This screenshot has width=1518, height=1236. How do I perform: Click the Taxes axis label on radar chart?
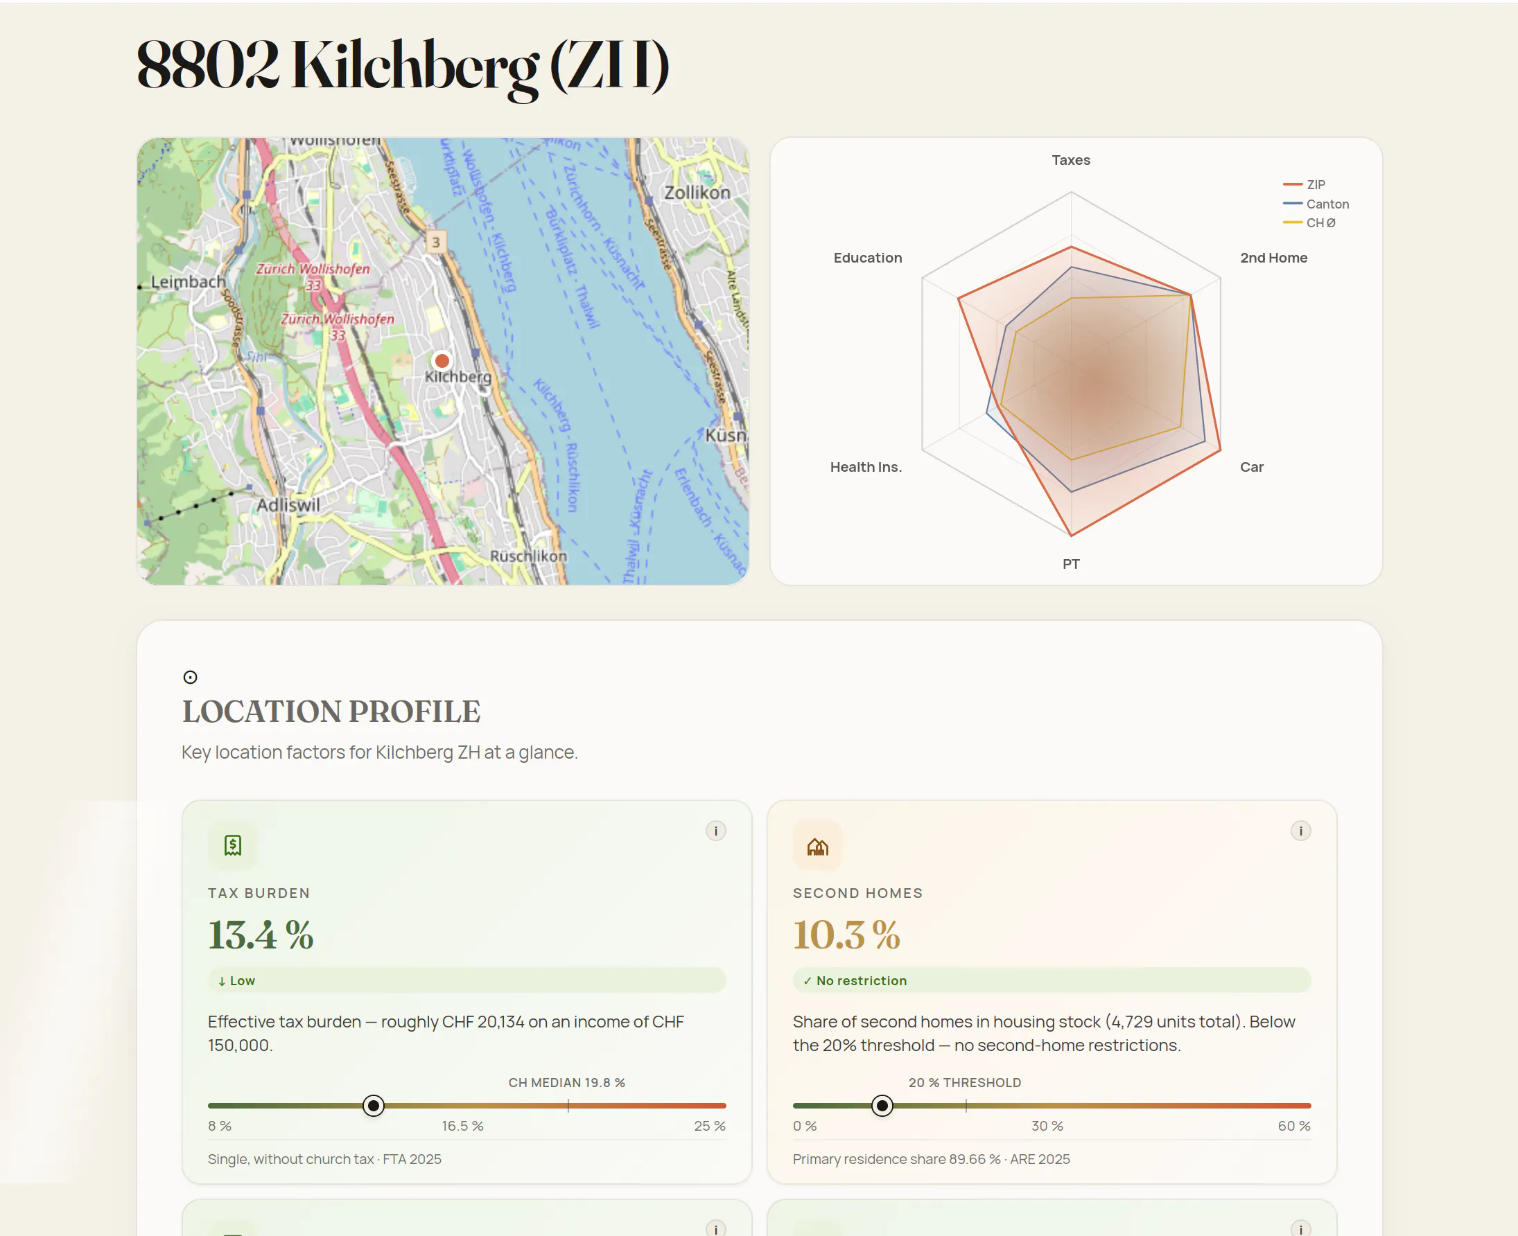click(1071, 160)
